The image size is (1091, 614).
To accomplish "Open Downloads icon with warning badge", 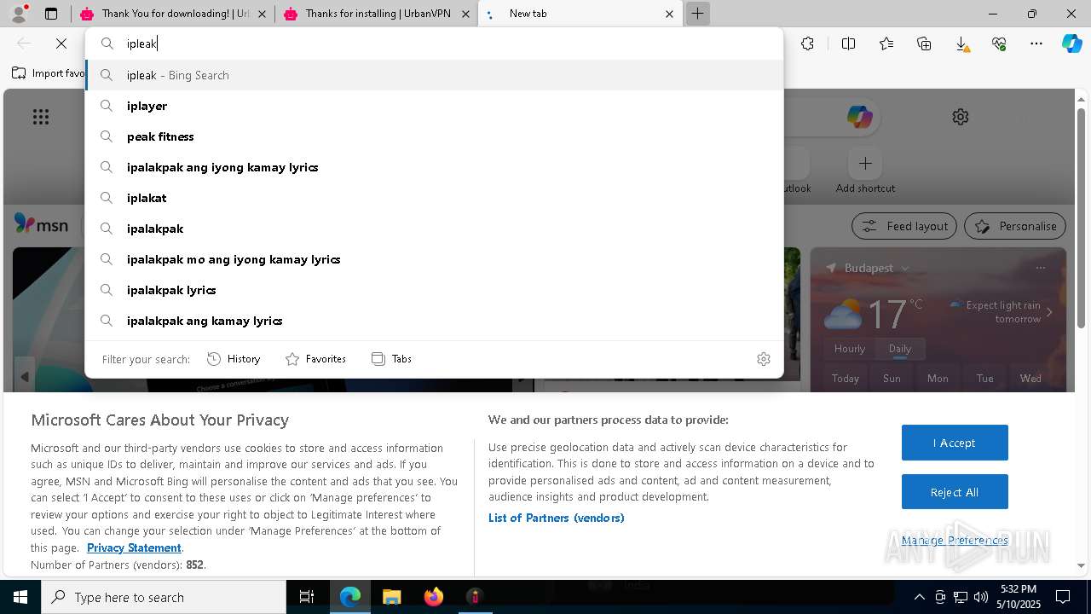I will click(x=961, y=43).
